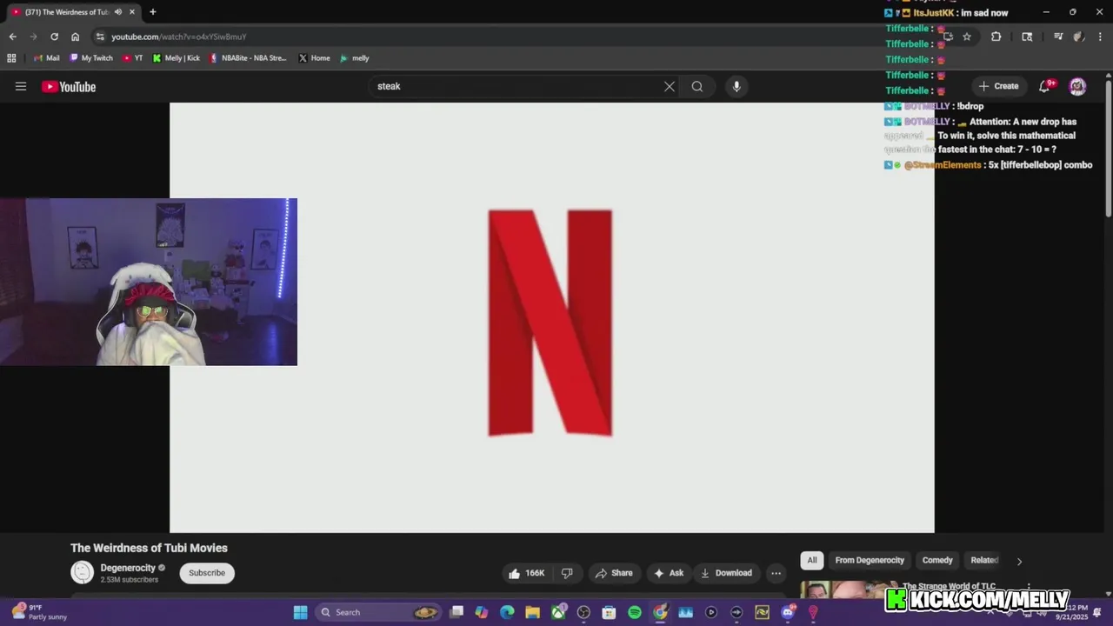The image size is (1113, 626).
Task: Open File Explorer from the taskbar
Action: tap(532, 612)
